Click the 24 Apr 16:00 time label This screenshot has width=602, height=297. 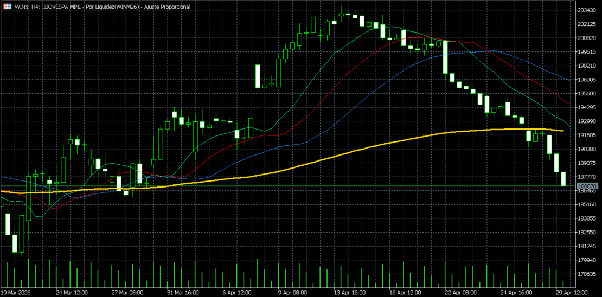tap(516, 292)
